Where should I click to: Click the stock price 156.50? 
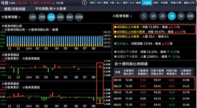tap(21, 3)
